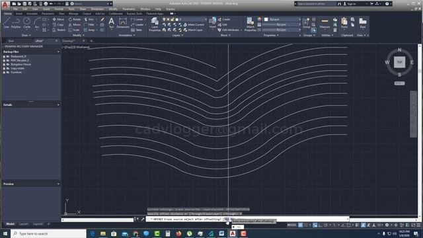Switch to the Annotate ribbon tab
The width and height of the screenshot is (423, 238).
click(32, 13)
